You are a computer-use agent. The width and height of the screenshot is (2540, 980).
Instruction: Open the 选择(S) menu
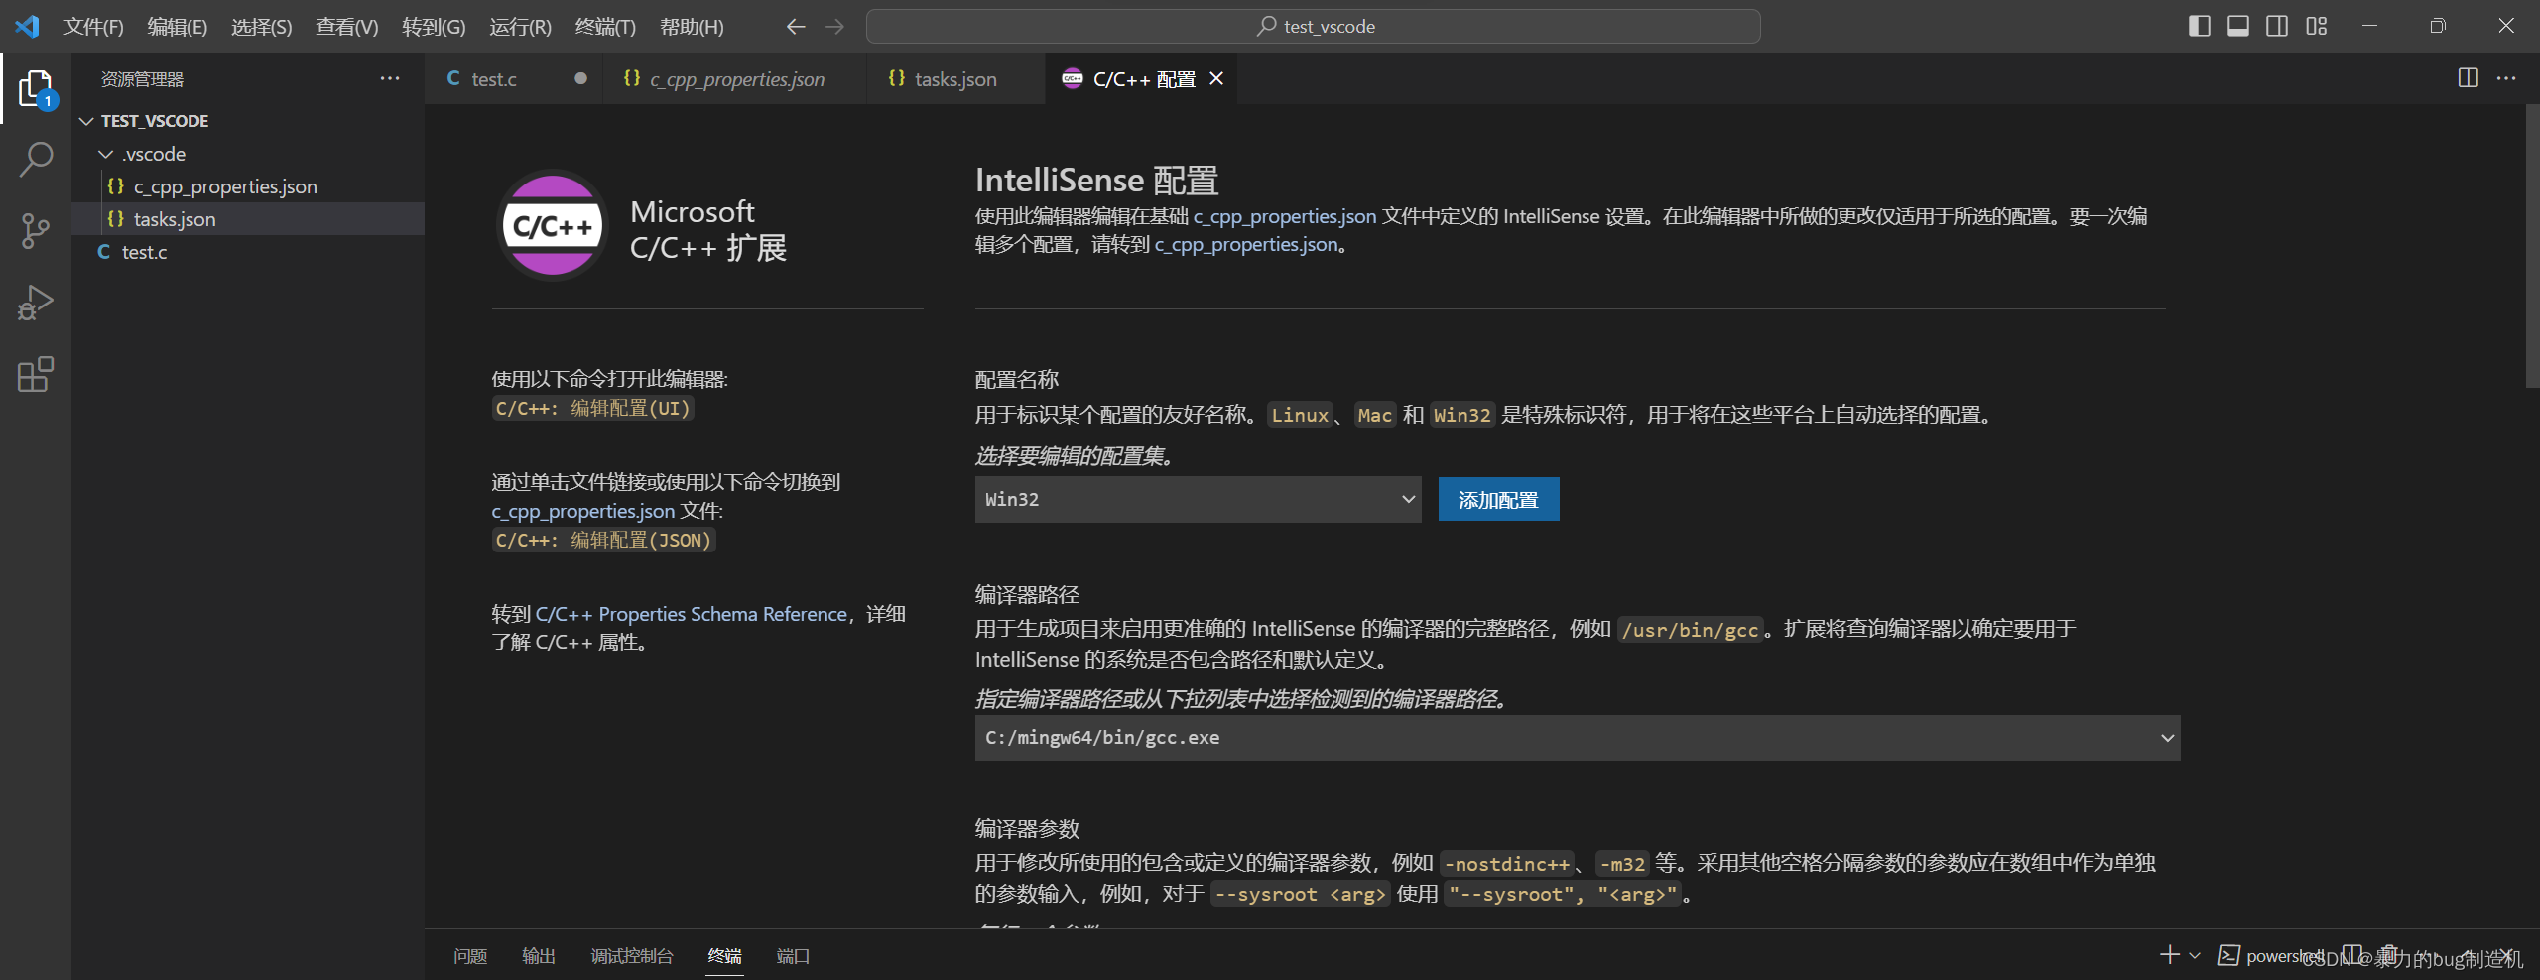pos(262,27)
